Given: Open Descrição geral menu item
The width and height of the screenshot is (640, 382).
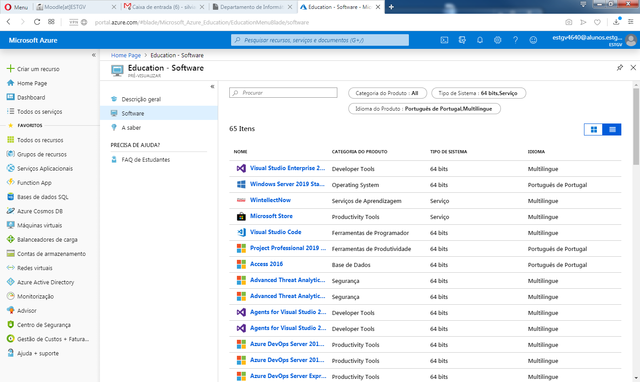Looking at the screenshot, I should coord(159,99).
